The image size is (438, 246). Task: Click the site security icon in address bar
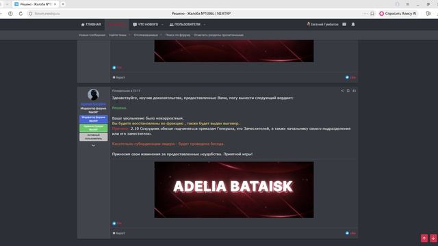31,14
